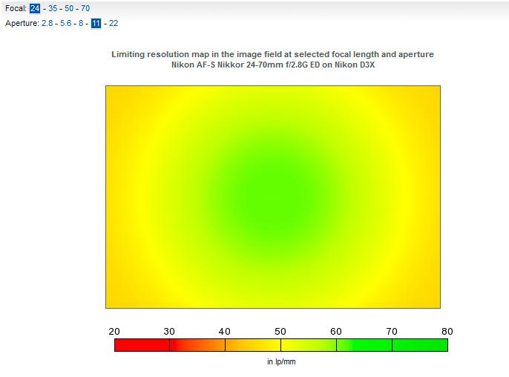Screen dimensions: 509x377
Task: Switch to the 70 focal length
Action: (85, 8)
